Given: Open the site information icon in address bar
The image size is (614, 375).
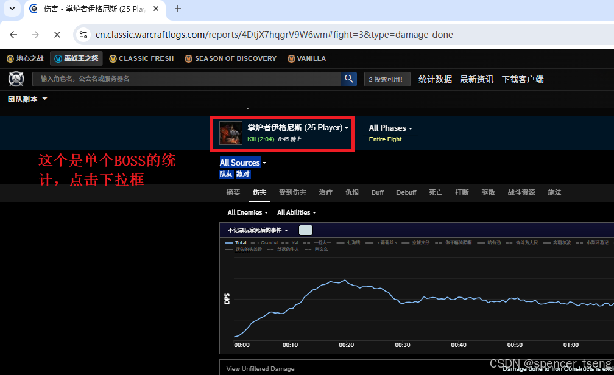Looking at the screenshot, I should click(x=83, y=35).
